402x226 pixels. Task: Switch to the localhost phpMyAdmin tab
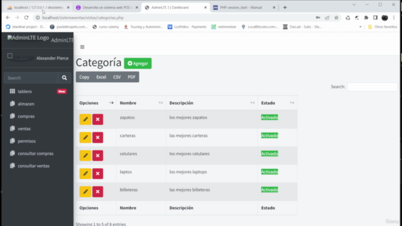click(38, 8)
